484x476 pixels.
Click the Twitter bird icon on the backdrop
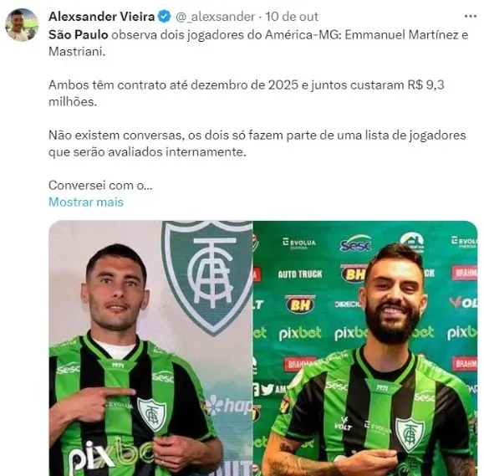267,389
